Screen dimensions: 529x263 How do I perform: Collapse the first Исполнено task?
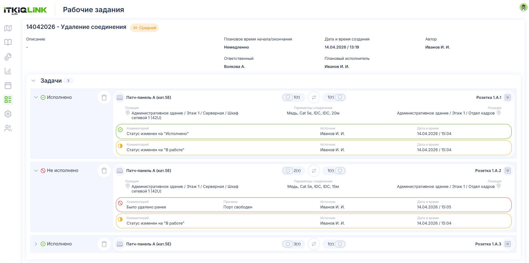(36, 97)
